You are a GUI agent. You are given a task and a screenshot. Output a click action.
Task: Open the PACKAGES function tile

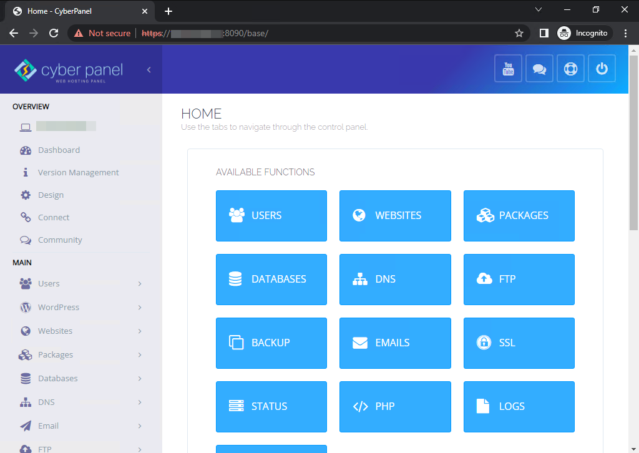[519, 215]
